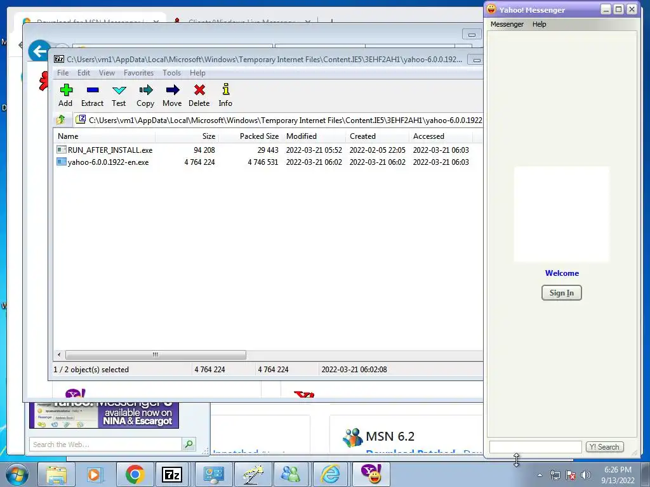The image size is (650, 487).
Task: Open File Explorer from taskbar
Action: point(56,474)
